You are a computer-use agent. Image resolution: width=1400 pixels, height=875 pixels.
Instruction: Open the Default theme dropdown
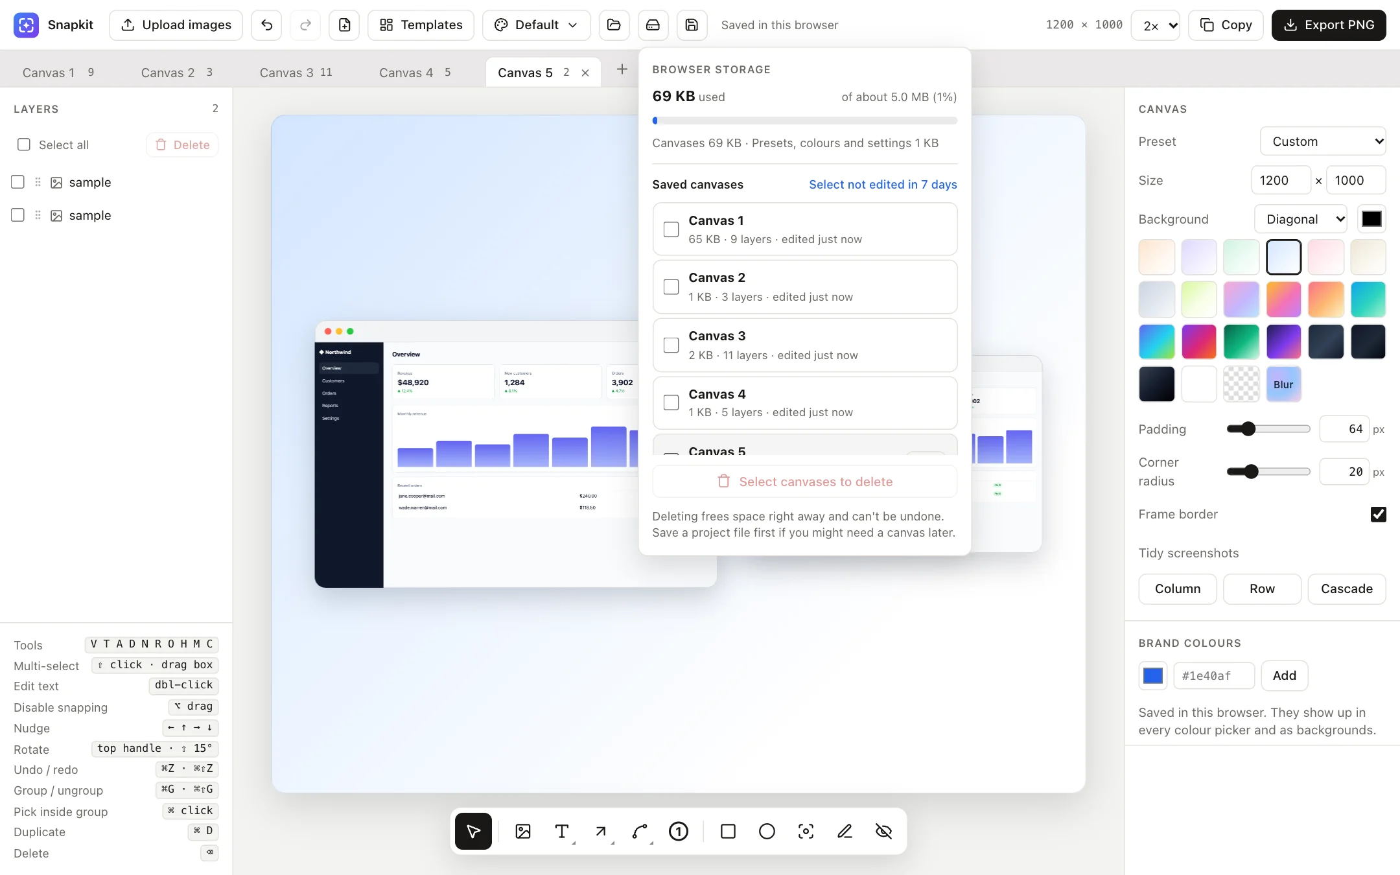(536, 25)
